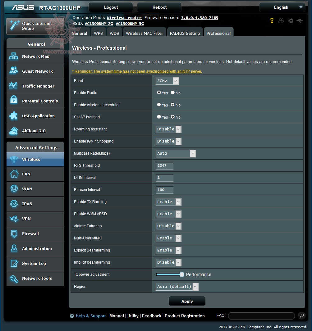Open the Airtime Fairness dropdown
This screenshot has width=312, height=331.
coord(168,226)
